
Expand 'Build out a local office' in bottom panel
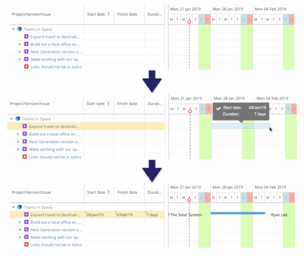(x=20, y=222)
